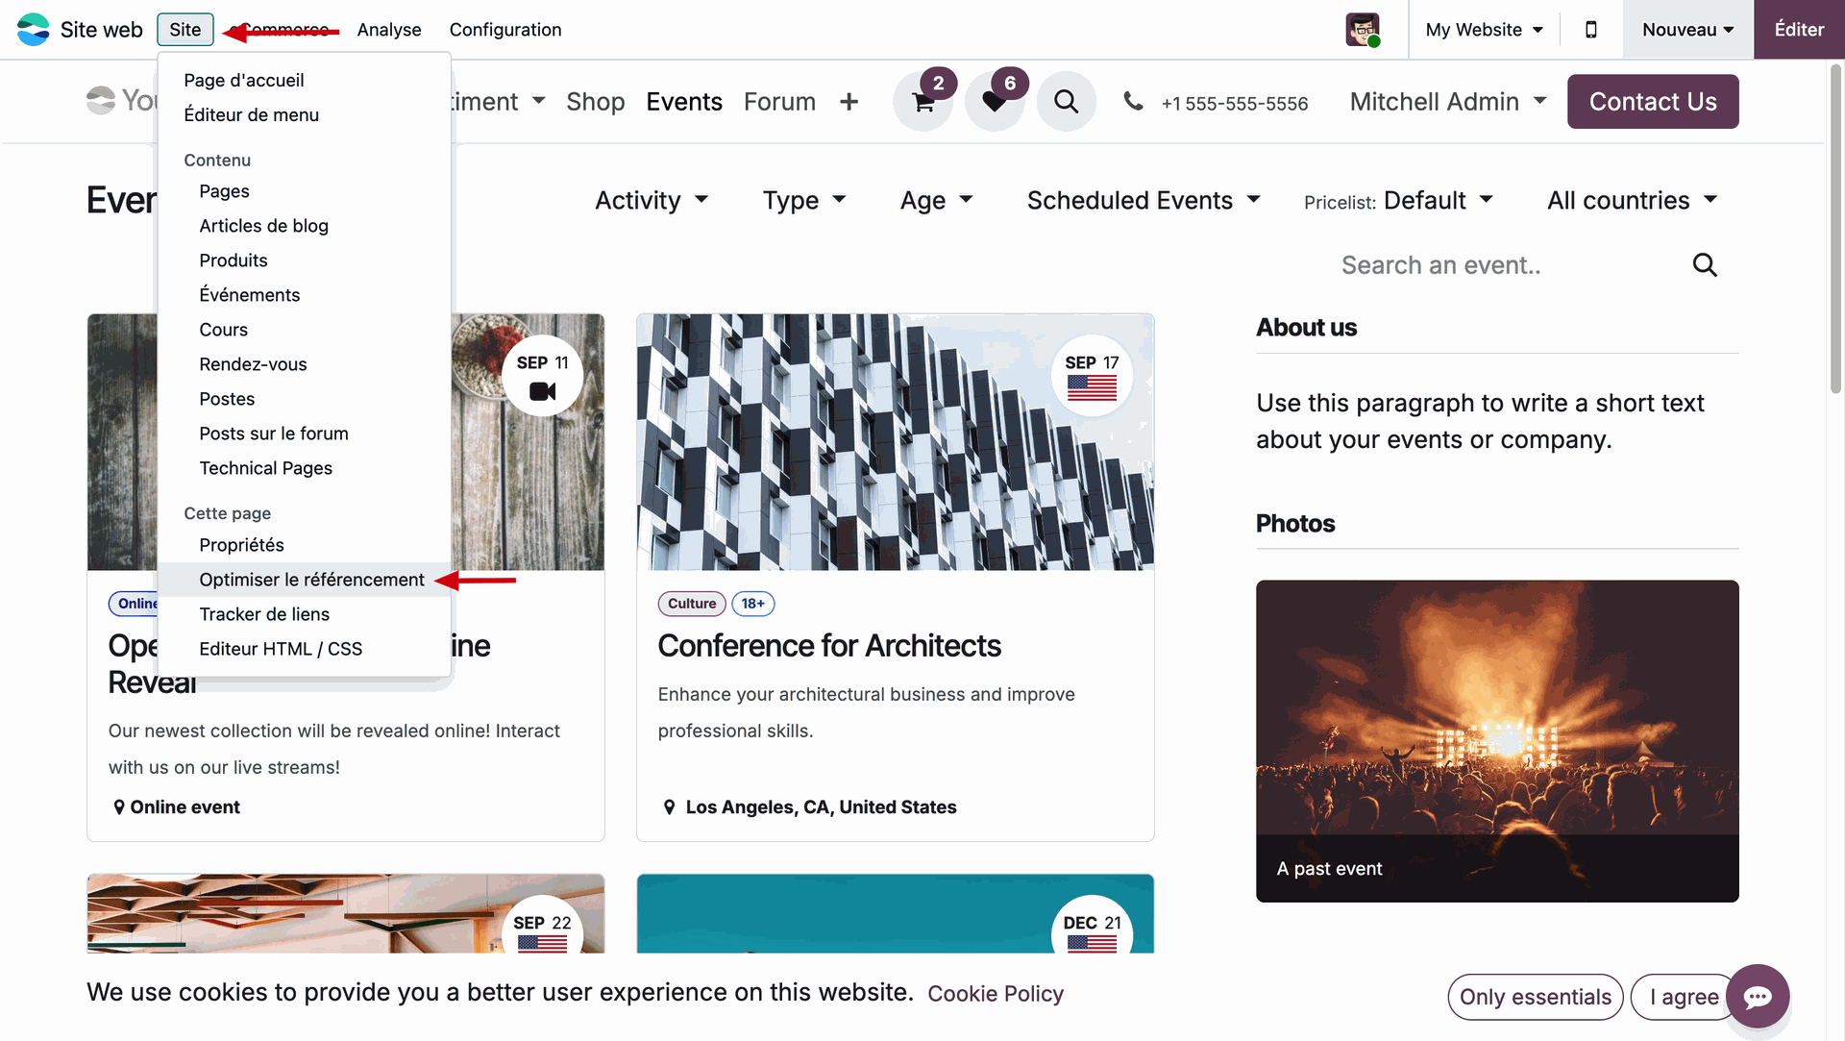Click the plus icon after Forum
The image size is (1845, 1041).
(849, 102)
